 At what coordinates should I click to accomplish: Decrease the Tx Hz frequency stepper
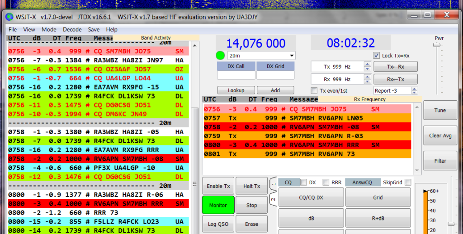(367, 69)
